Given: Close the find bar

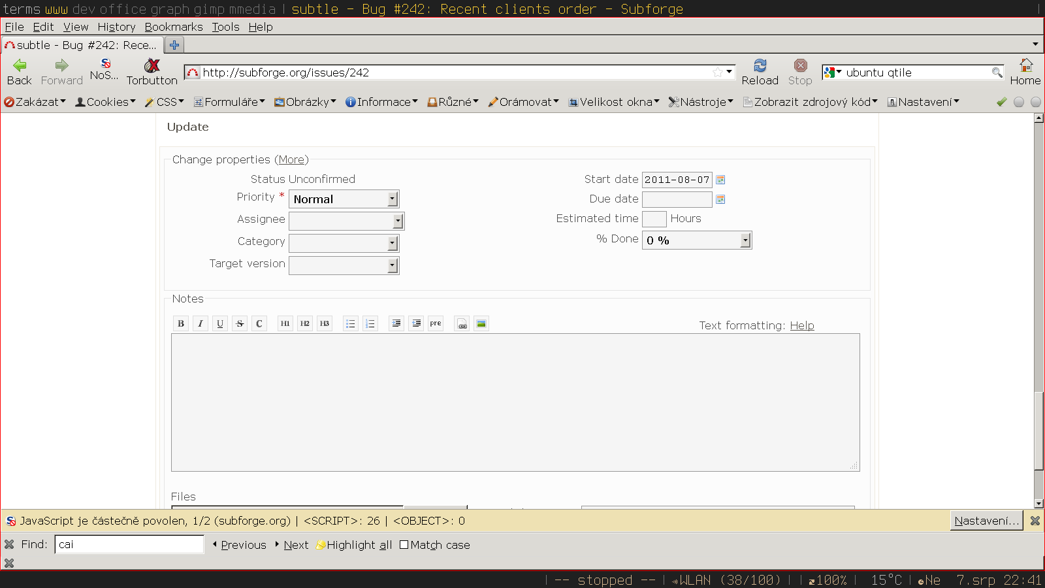Looking at the screenshot, I should click(x=9, y=544).
